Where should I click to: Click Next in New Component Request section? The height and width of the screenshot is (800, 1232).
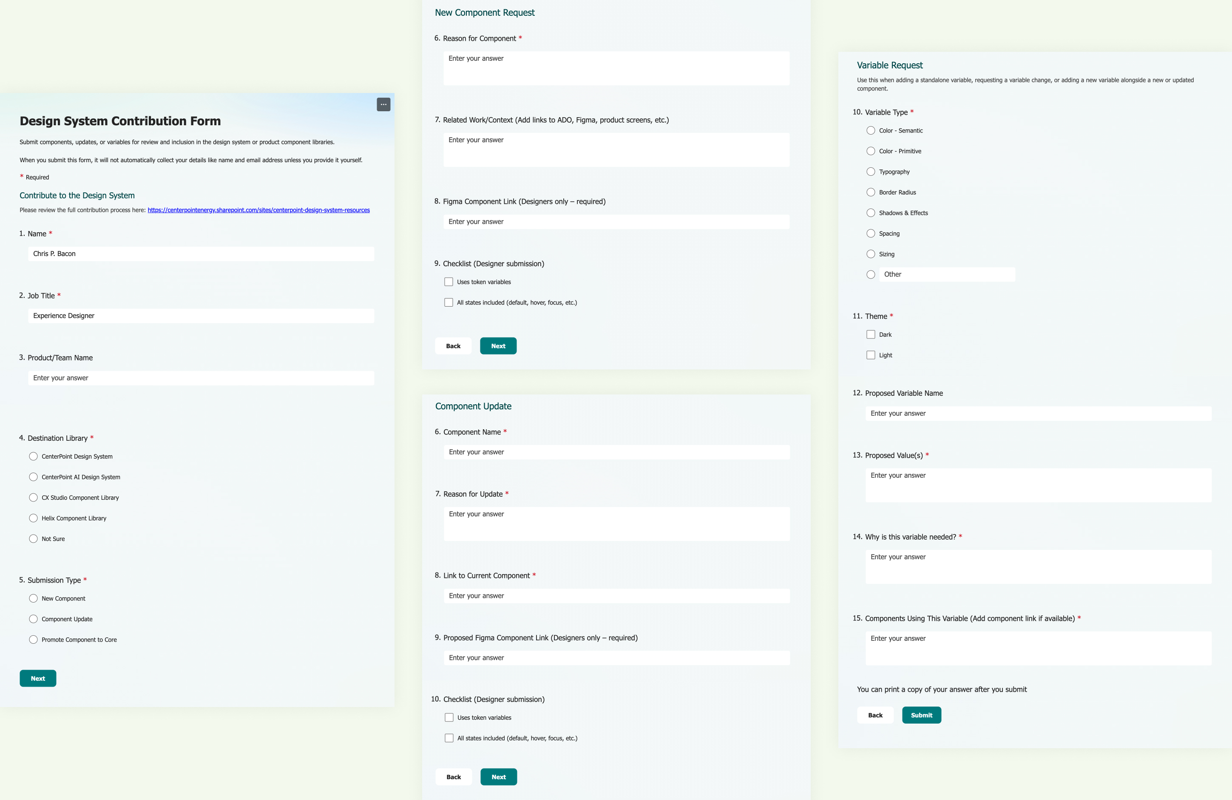pos(499,346)
